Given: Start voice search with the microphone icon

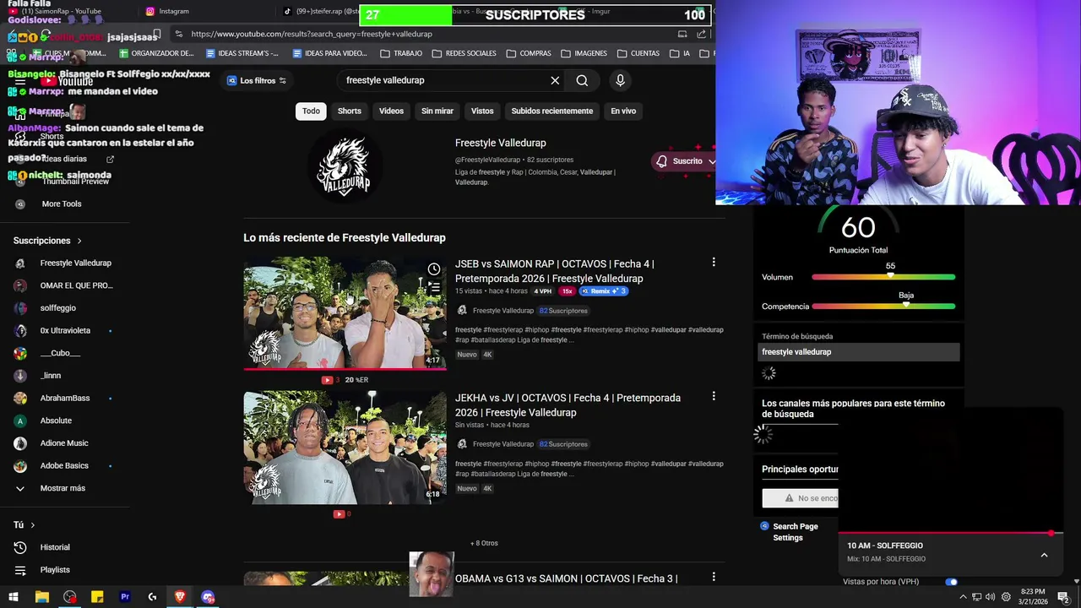Looking at the screenshot, I should pos(620,80).
